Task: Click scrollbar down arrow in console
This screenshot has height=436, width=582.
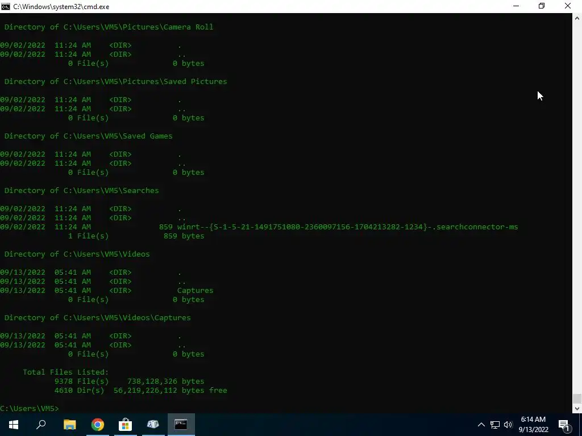Action: (577, 409)
